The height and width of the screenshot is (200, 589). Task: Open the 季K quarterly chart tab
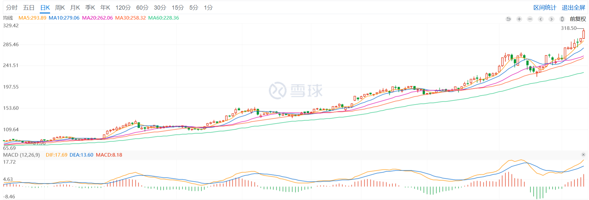pos(90,8)
